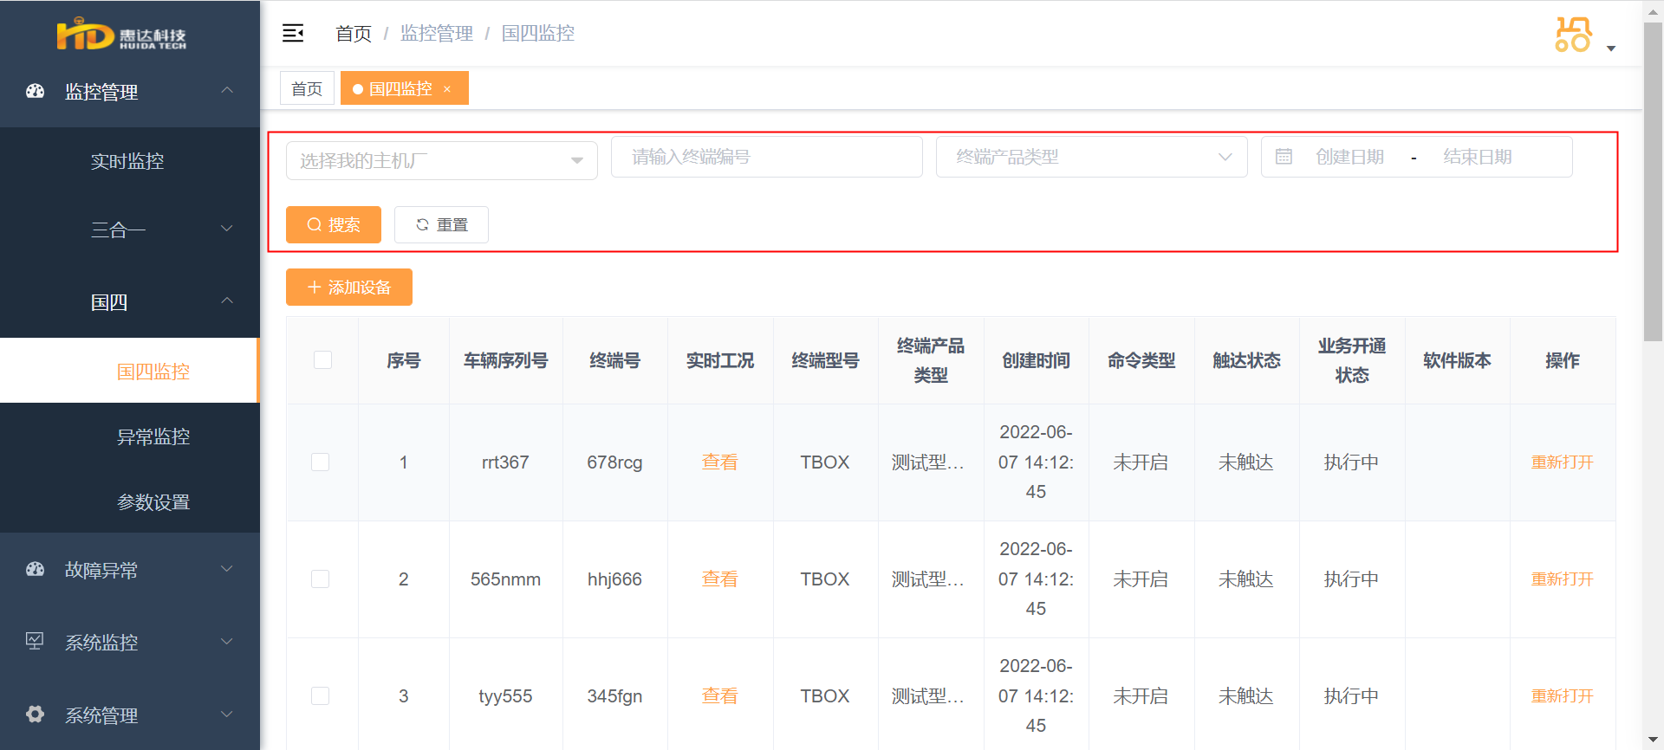The width and height of the screenshot is (1664, 750).
Task: Click the calendar icon in date range
Action: 1284,157
